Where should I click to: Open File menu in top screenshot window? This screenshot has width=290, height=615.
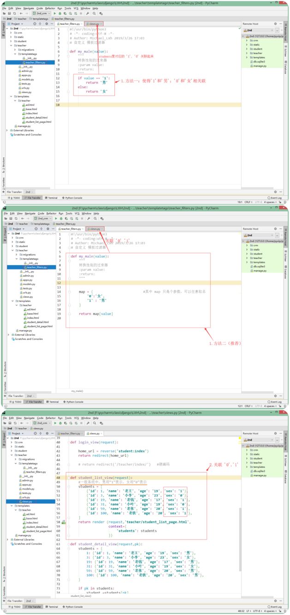coord(4,8)
